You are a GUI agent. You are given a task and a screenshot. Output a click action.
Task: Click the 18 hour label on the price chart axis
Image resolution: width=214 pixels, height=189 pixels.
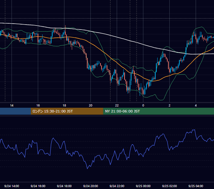tap(64, 105)
